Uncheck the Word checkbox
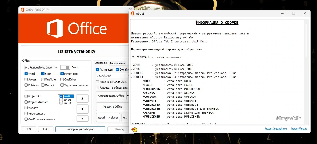 tap(26, 74)
